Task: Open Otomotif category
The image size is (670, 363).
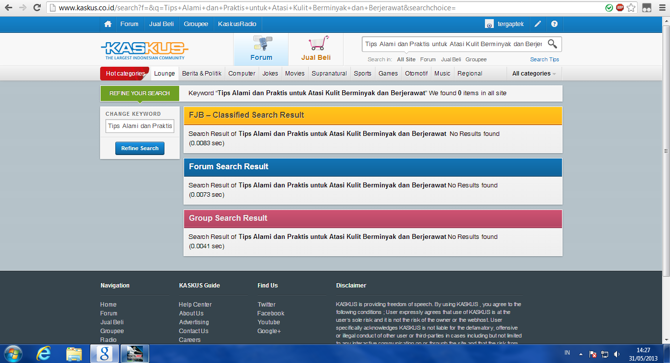Action: tap(416, 74)
